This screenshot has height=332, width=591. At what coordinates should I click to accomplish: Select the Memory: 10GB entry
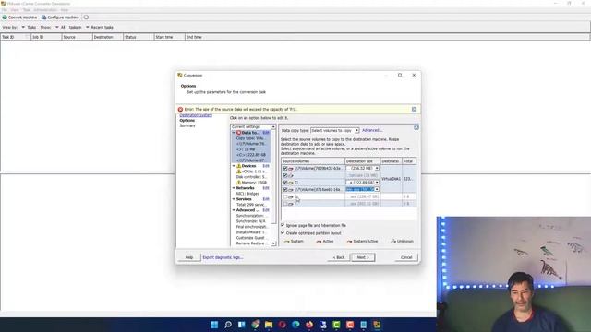pyautogui.click(x=251, y=183)
